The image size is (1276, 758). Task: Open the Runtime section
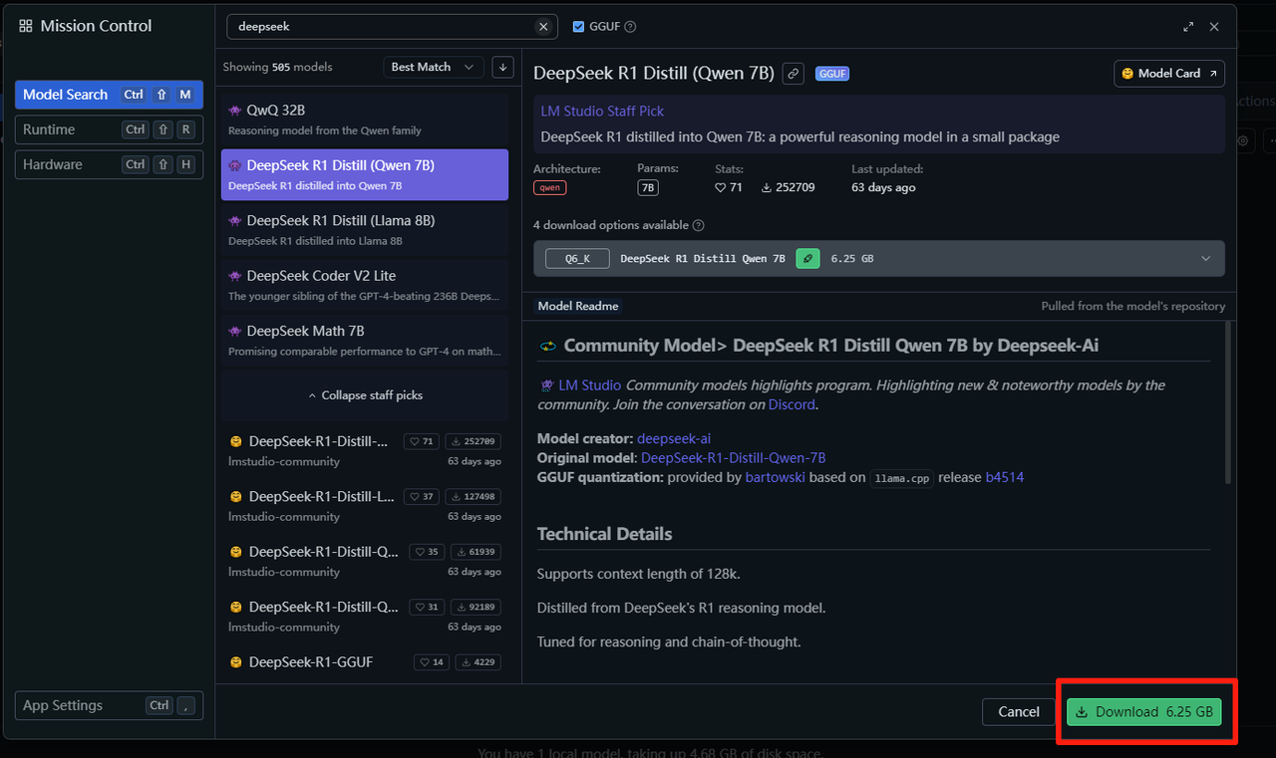[x=109, y=129]
